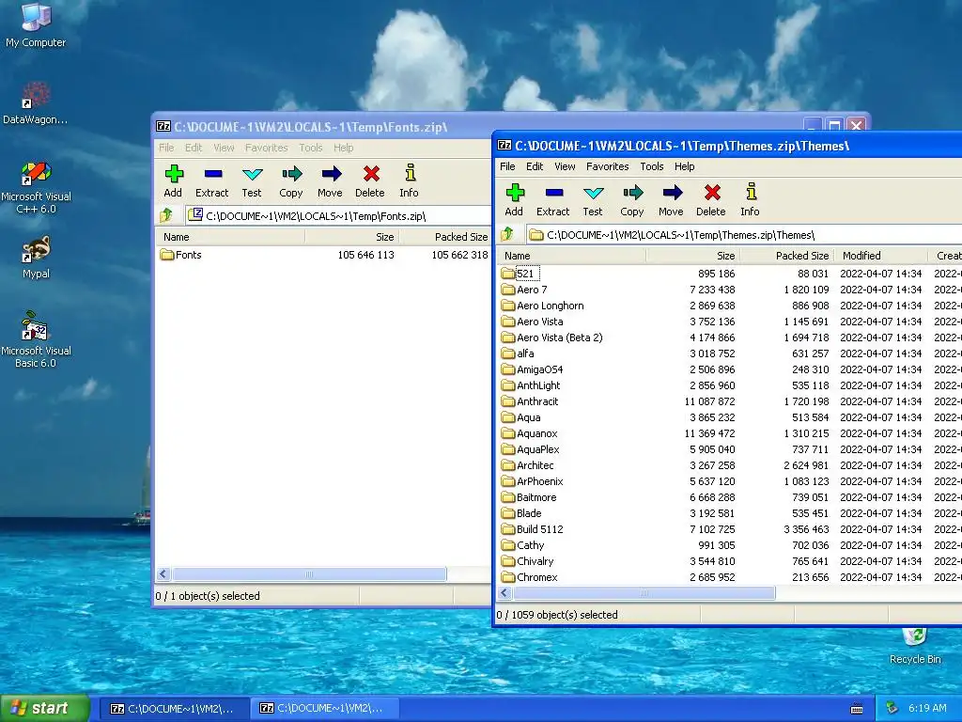Screen dimensions: 962x722
Task: Switch to first 7-Zip taskbar button
Action: point(173,709)
